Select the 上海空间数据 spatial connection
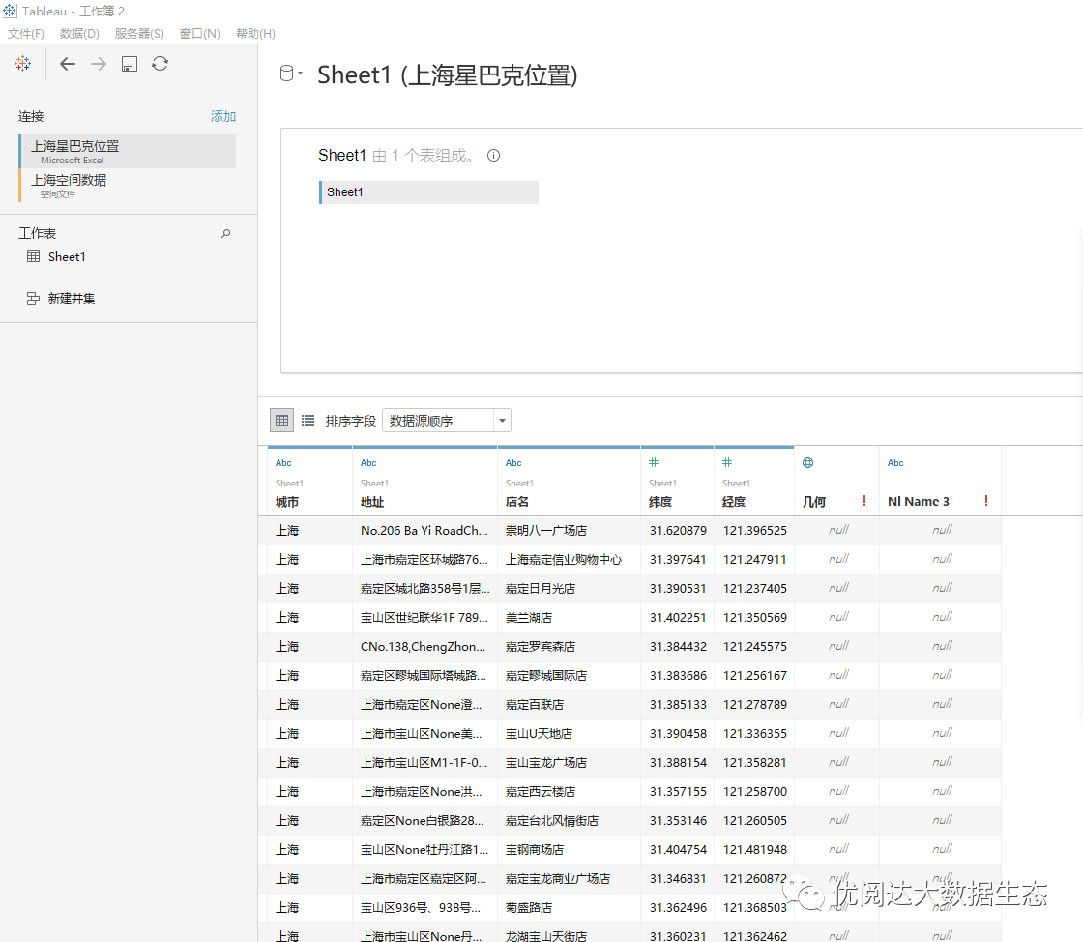The height and width of the screenshot is (942, 1083). [x=128, y=185]
